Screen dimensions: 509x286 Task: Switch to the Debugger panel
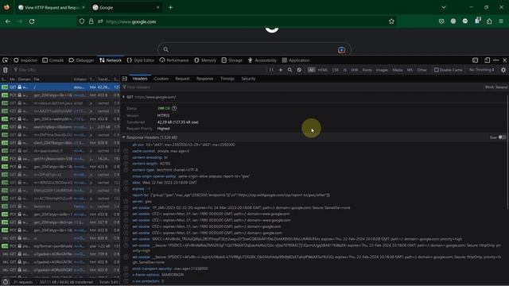[81, 60]
